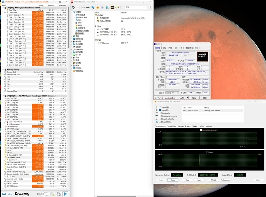Expand the DirectX tree node
The image size is (266, 197).
[x=72, y=55]
